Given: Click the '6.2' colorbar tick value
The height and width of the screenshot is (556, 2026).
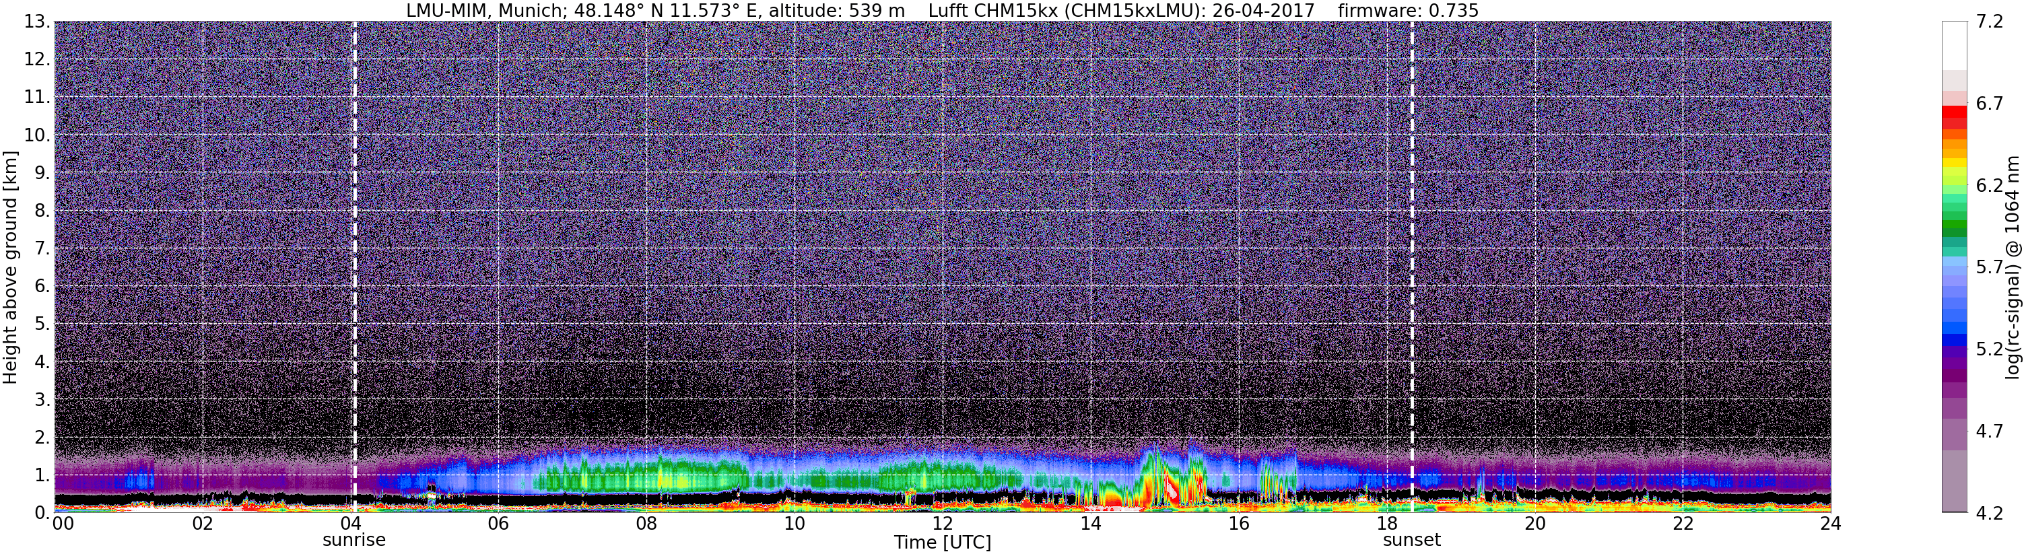Looking at the screenshot, I should (x=1989, y=186).
